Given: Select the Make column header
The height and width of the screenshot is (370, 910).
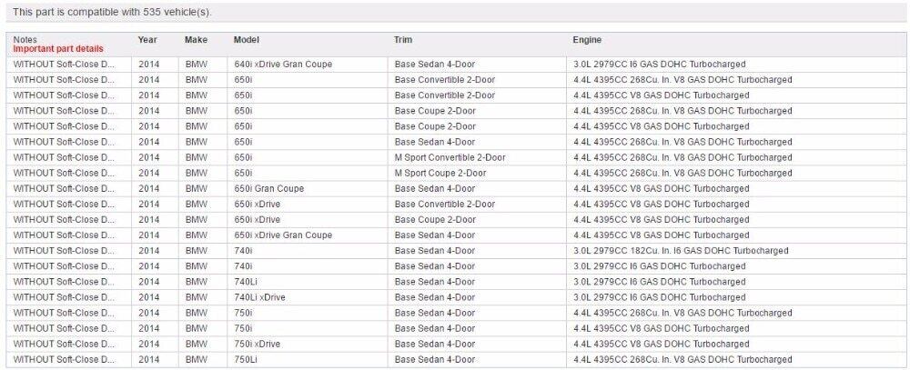Looking at the screenshot, I should 196,40.
